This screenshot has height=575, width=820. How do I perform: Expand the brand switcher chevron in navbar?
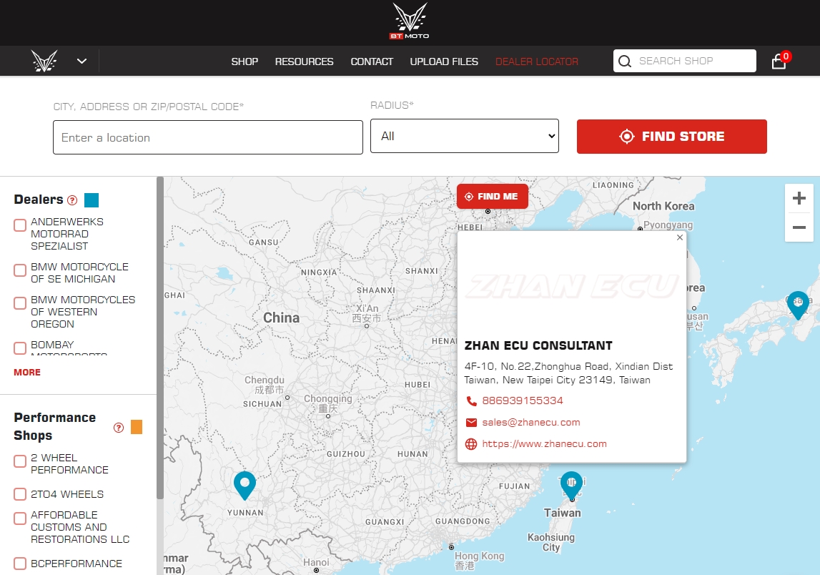click(x=82, y=62)
